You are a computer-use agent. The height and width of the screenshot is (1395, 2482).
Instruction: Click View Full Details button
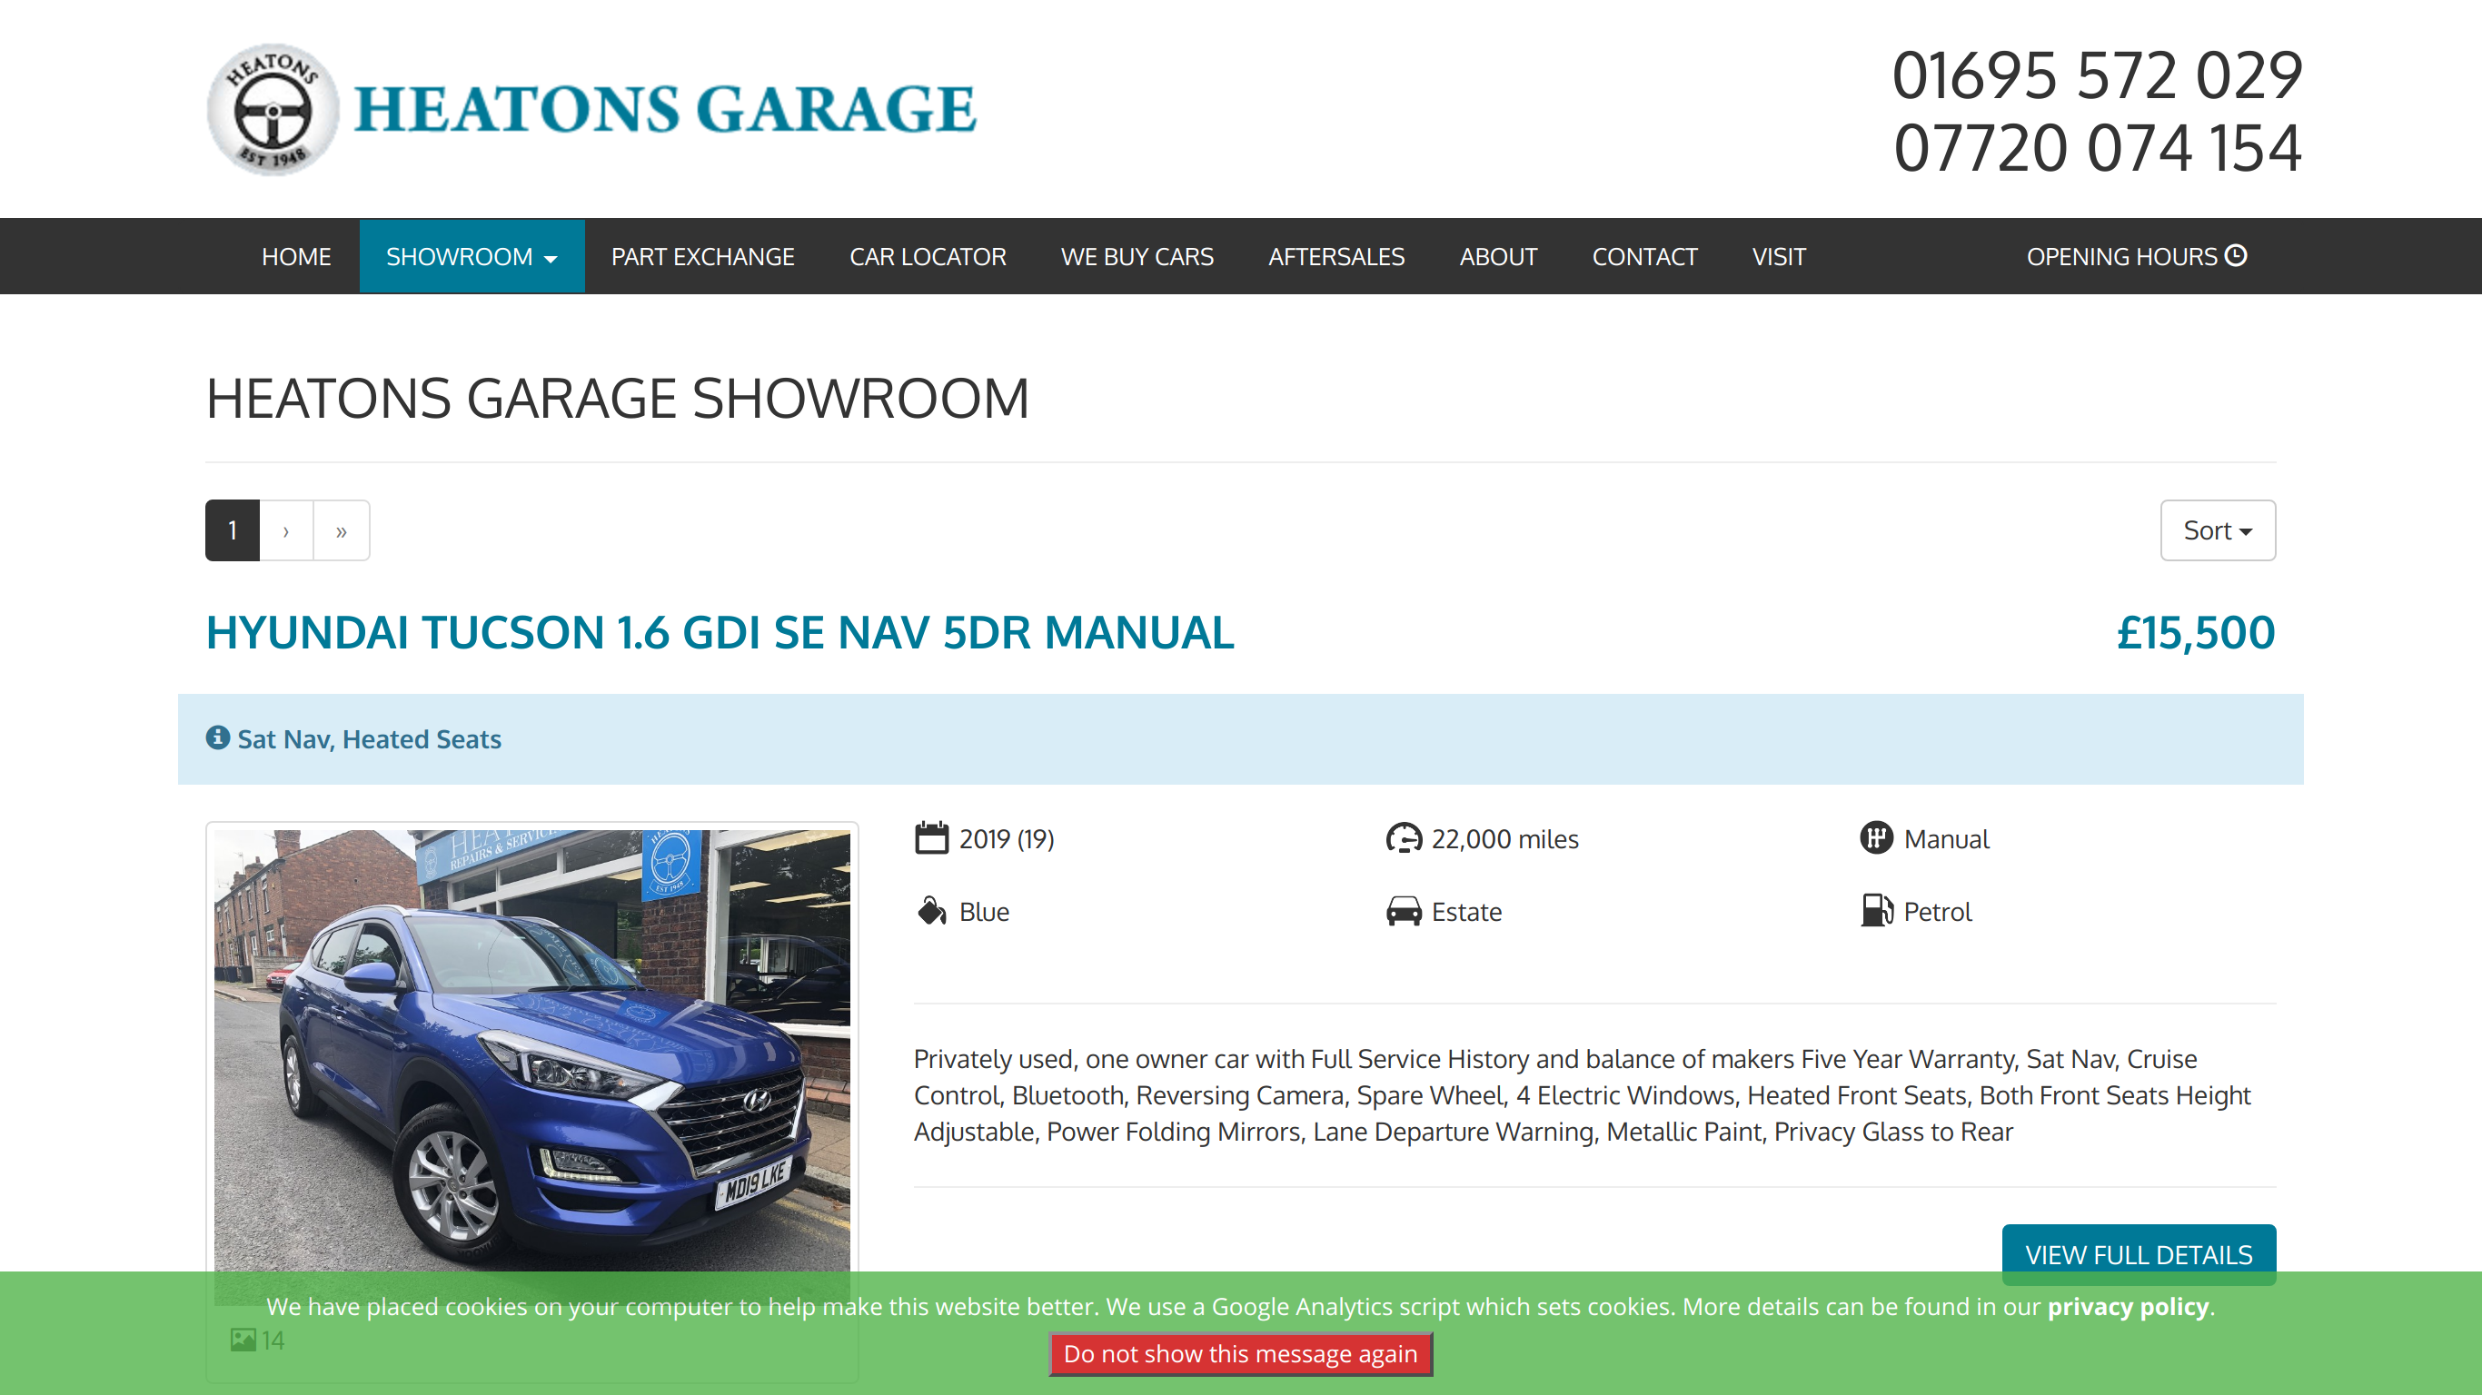[2138, 1254]
